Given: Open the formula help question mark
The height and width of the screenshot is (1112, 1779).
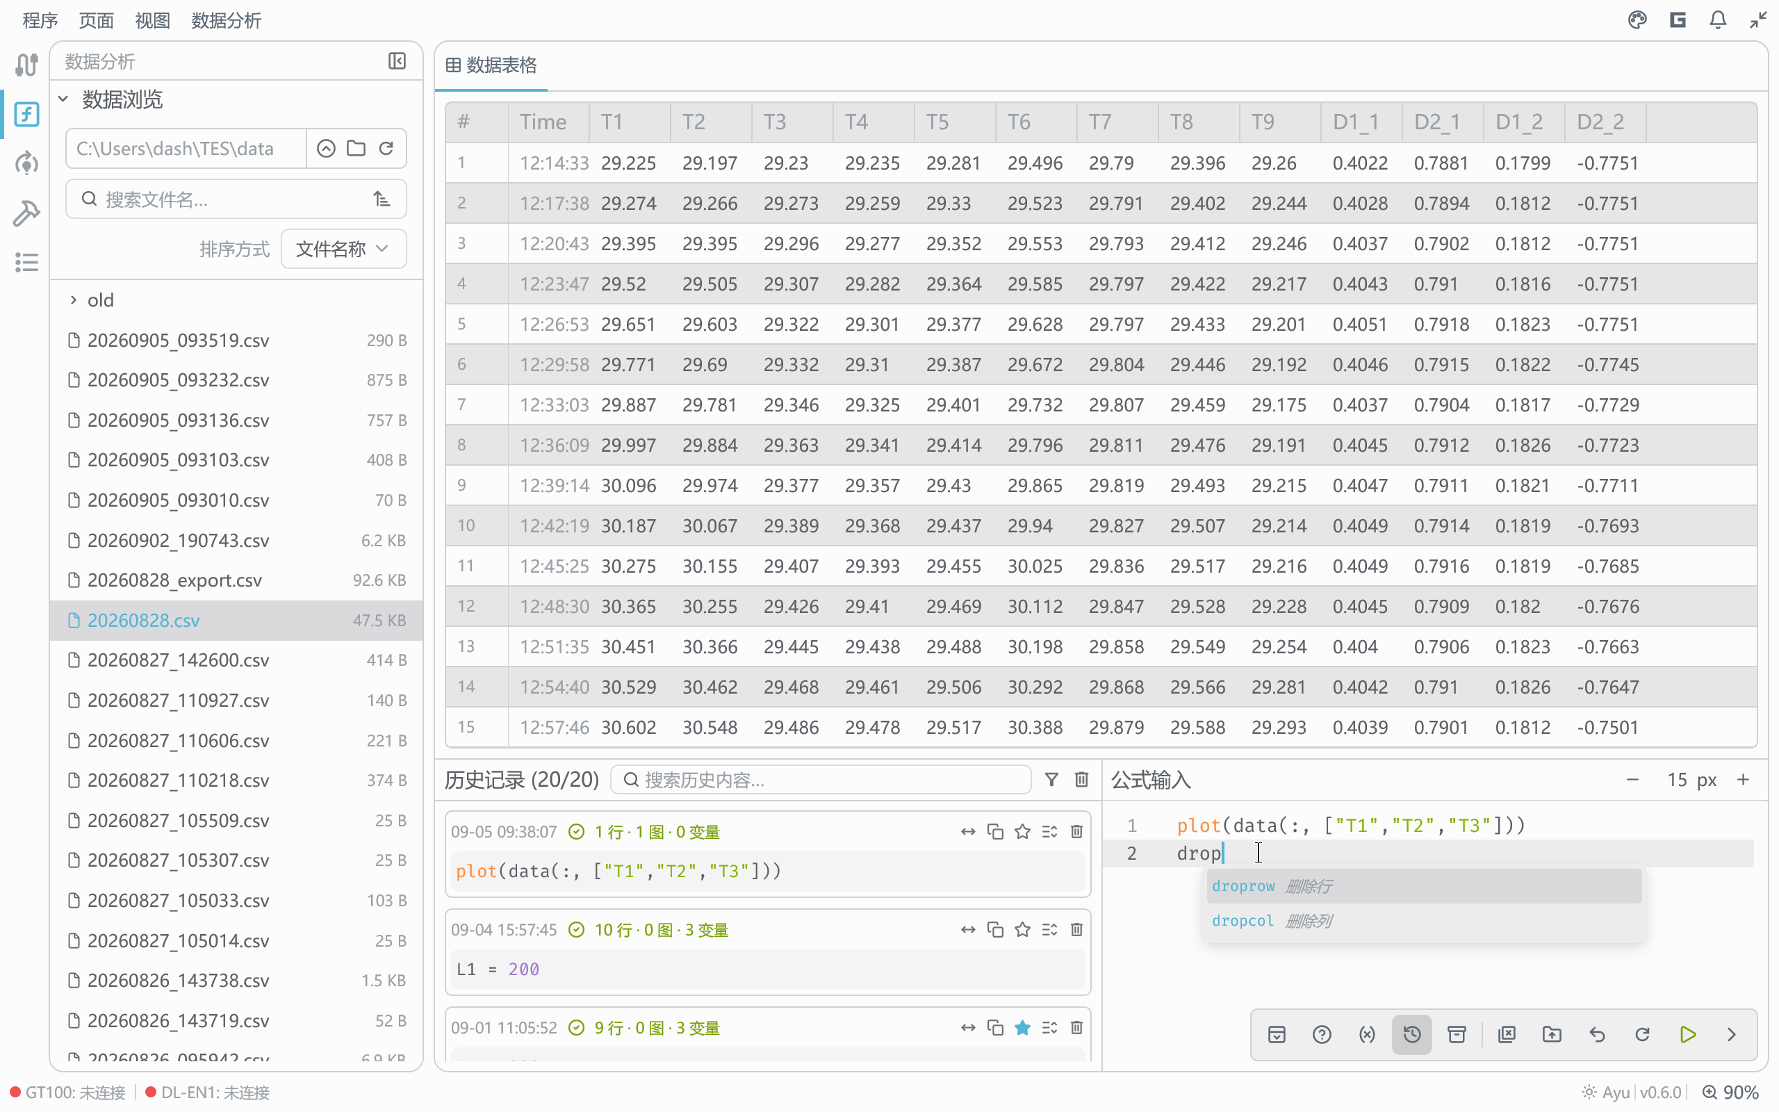Looking at the screenshot, I should 1322,1035.
